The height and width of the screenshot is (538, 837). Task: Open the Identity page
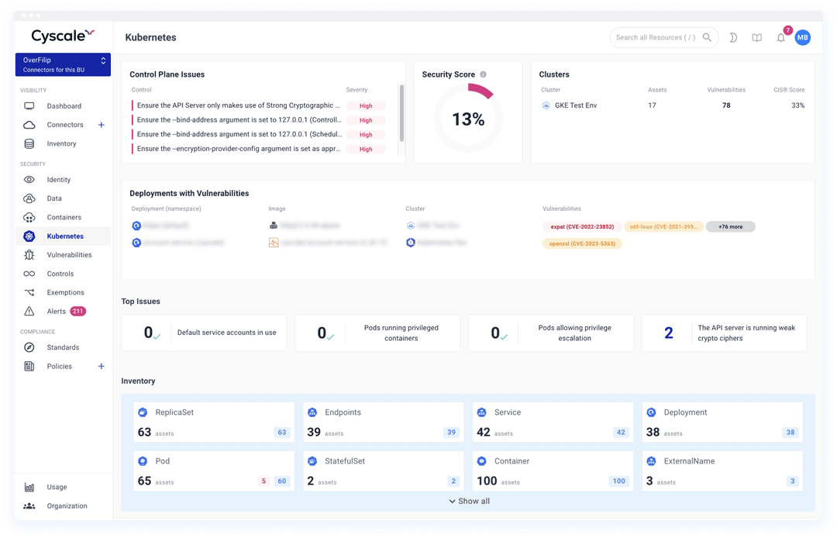click(x=58, y=179)
